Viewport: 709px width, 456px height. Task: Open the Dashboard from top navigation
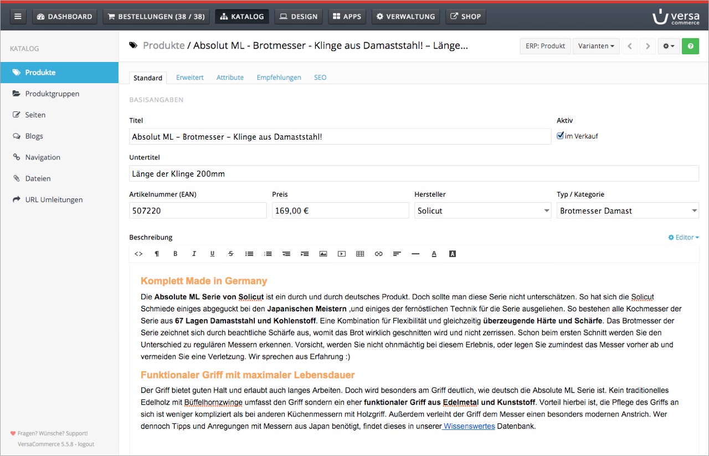tap(65, 17)
